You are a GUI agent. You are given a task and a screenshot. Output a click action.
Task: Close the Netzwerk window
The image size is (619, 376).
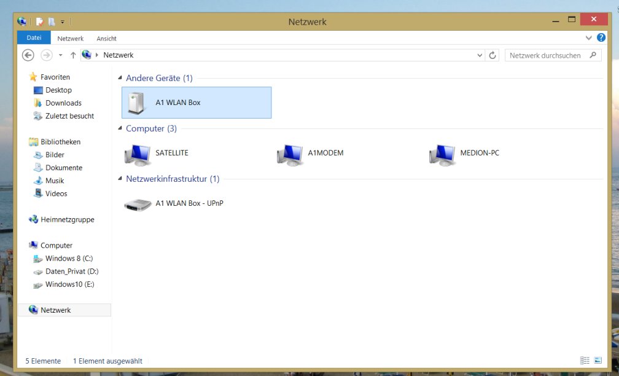[x=594, y=19]
